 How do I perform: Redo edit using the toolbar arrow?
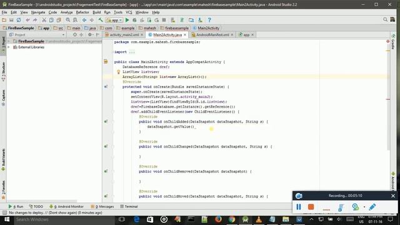[x=35, y=20]
